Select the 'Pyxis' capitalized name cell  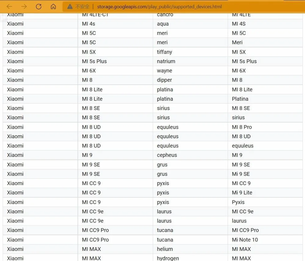(265, 202)
